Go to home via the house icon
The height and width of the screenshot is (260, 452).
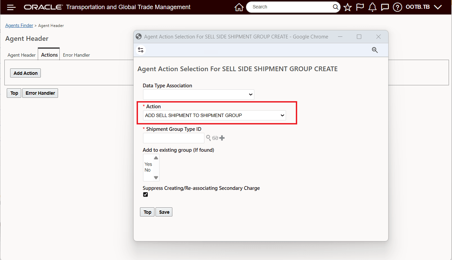point(239,7)
